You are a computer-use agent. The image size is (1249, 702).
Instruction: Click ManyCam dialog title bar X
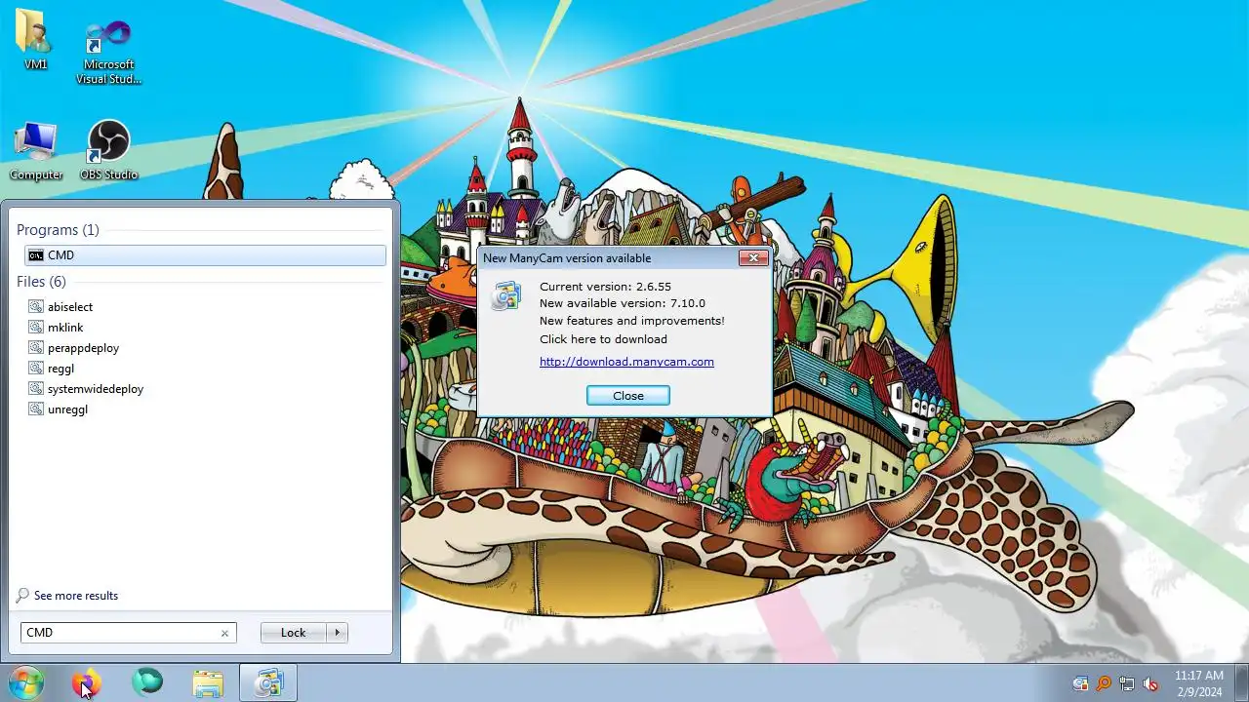coord(752,258)
